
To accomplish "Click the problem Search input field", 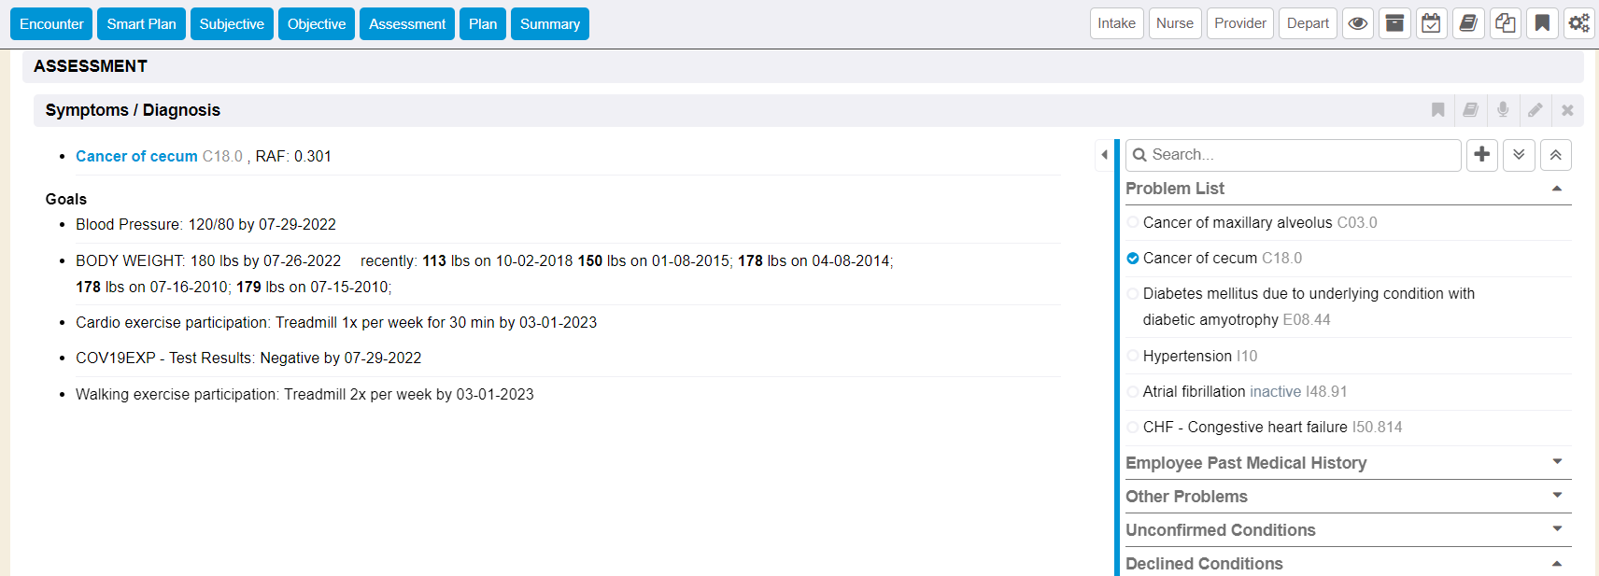I will click(x=1298, y=155).
